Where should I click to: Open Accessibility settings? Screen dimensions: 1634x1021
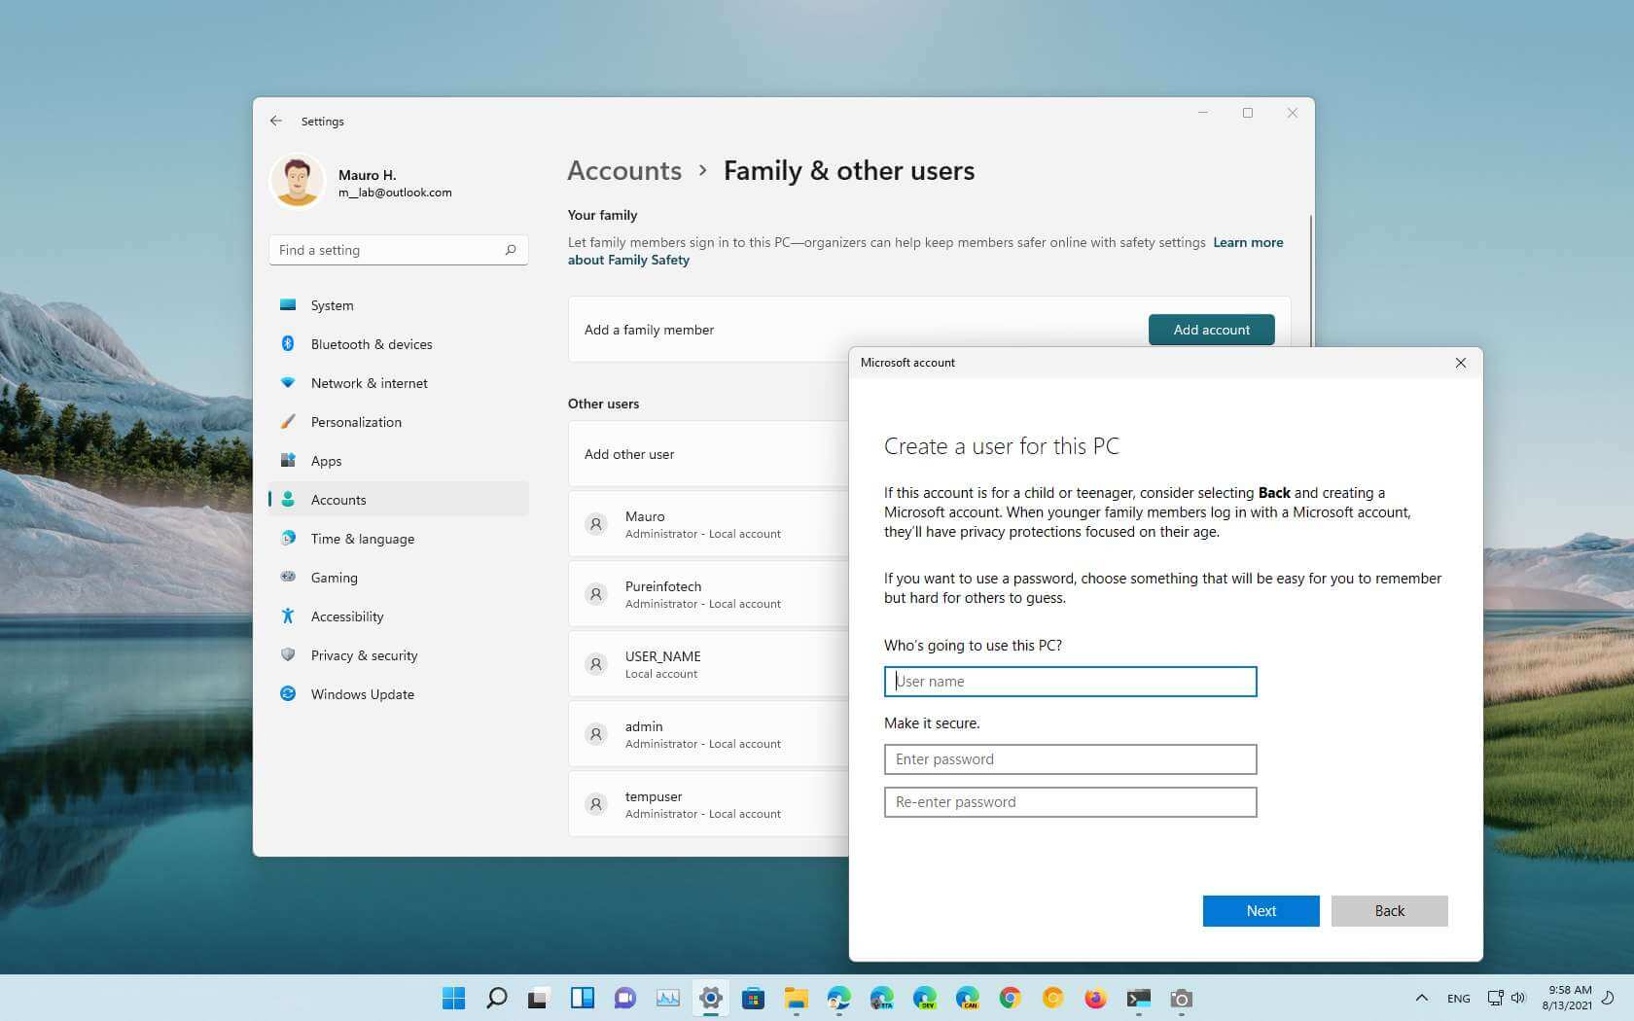399,616
